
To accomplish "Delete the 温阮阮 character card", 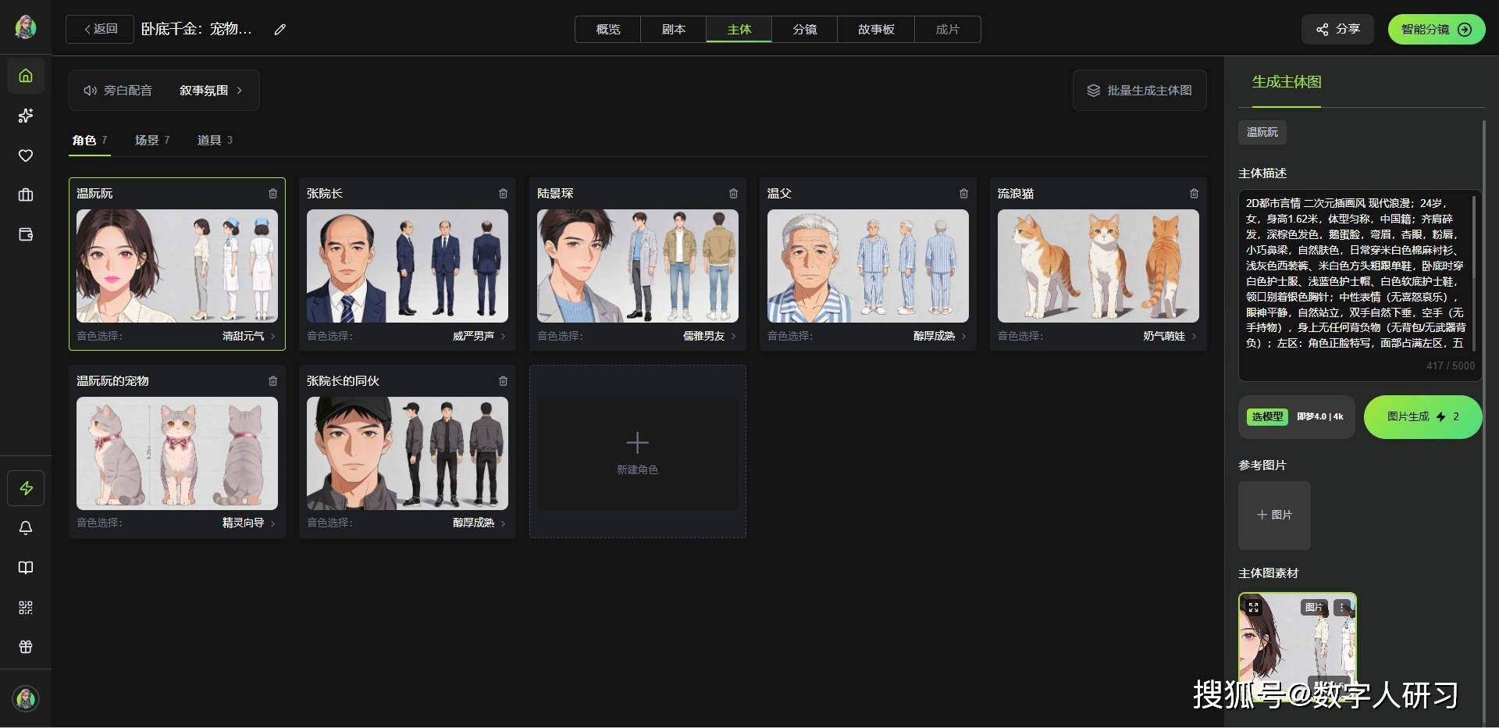I will click(272, 194).
